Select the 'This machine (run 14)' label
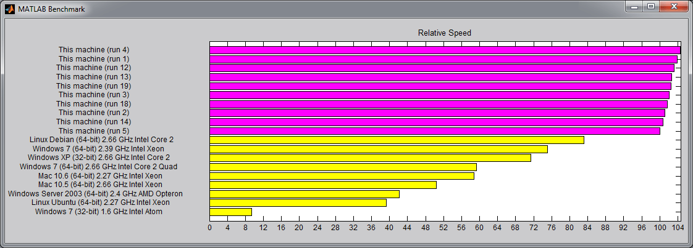The width and height of the screenshot is (693, 248). pyautogui.click(x=94, y=122)
